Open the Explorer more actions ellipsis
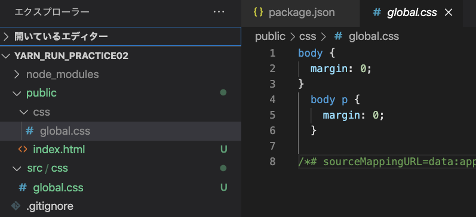 [219, 12]
